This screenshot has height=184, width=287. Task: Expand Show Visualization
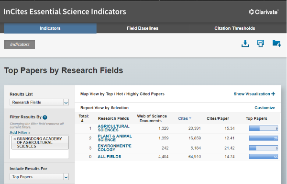pos(254,94)
